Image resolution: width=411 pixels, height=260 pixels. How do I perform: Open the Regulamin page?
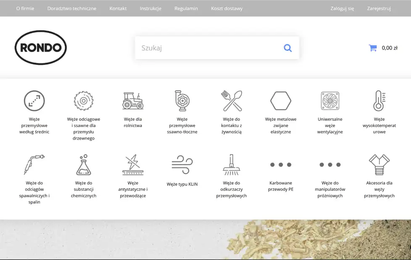[x=186, y=8]
